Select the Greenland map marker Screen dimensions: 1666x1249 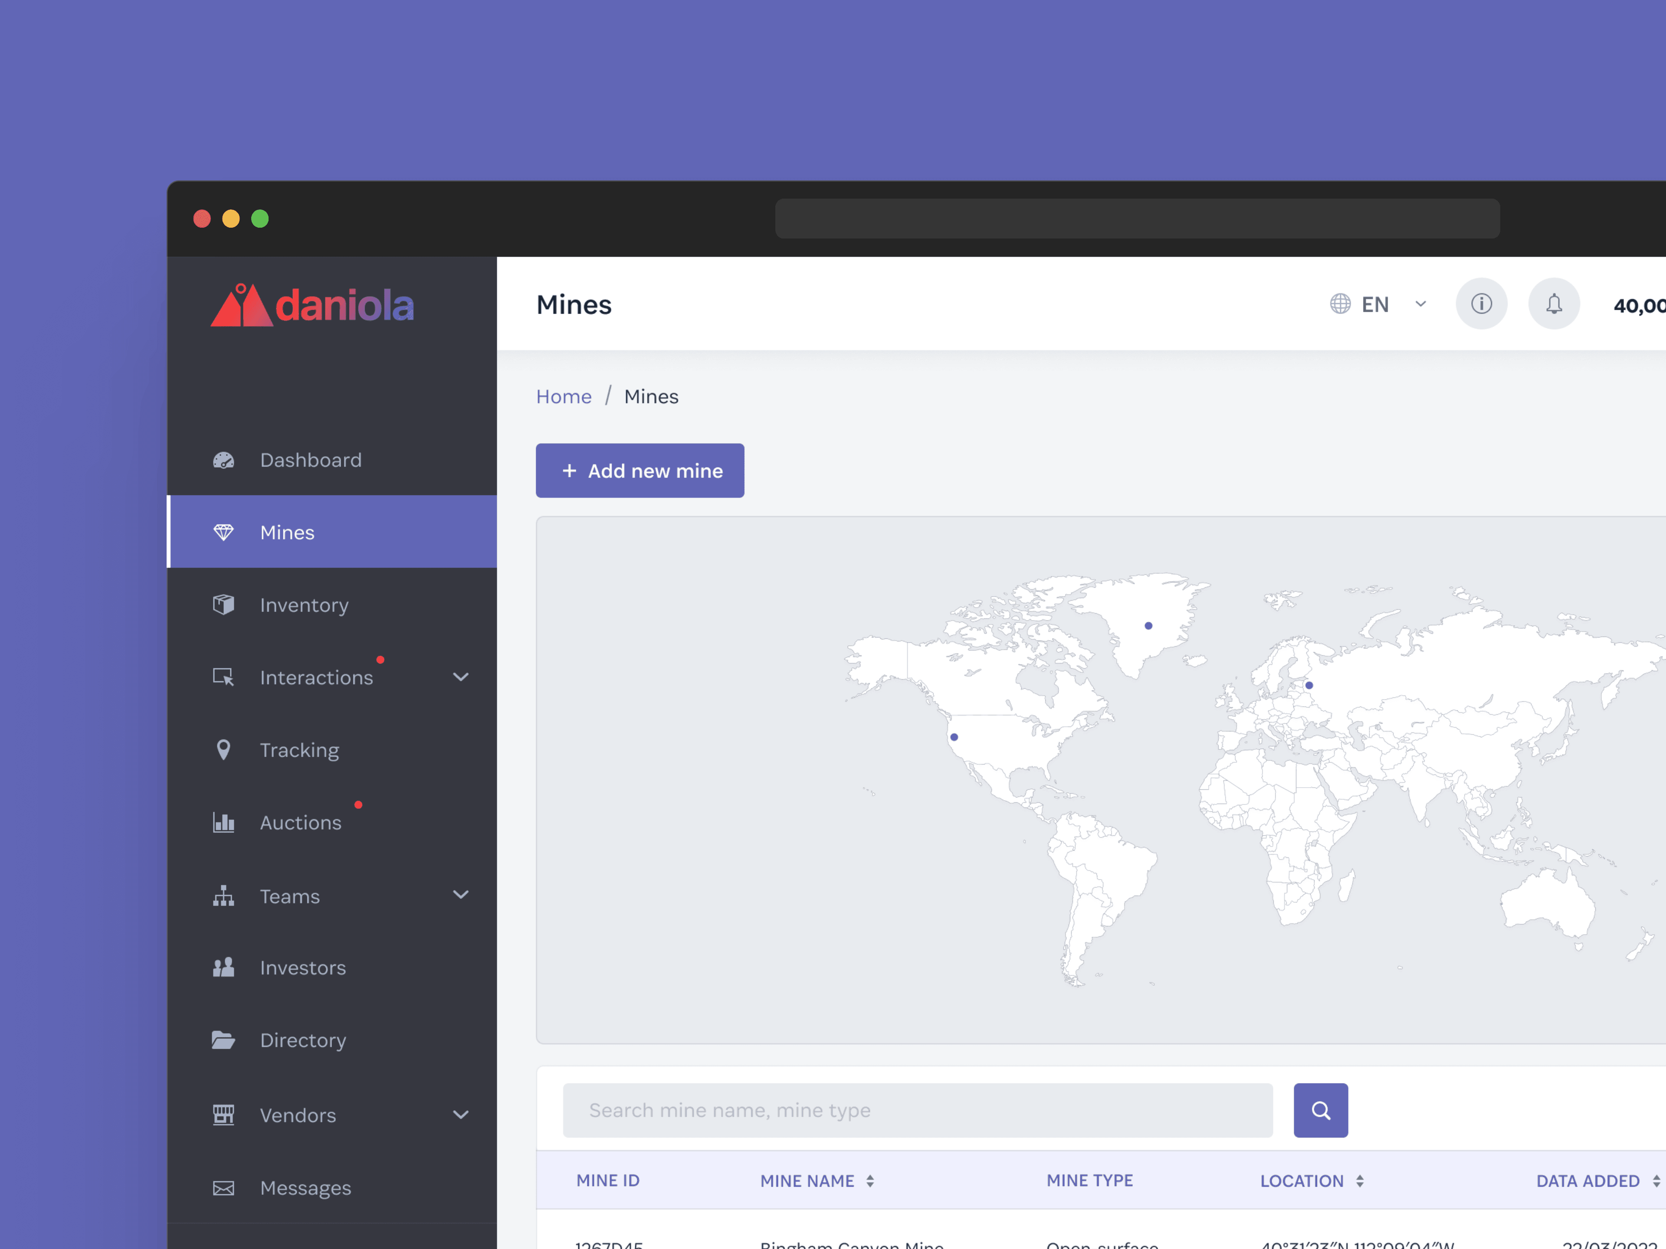coord(1148,626)
